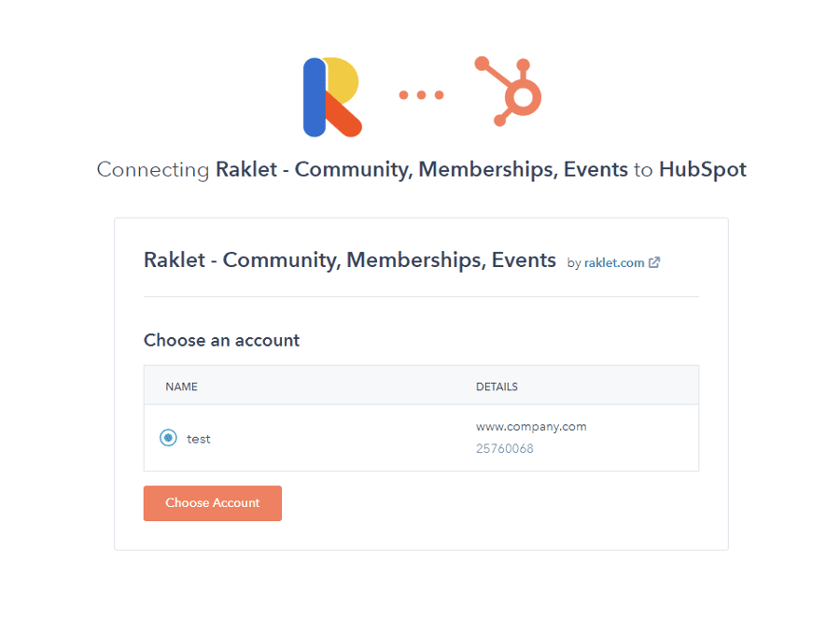
Task: Click the divider line under the card title
Action: click(421, 296)
